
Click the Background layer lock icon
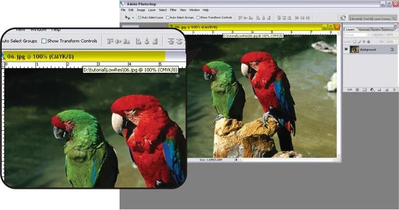point(392,49)
